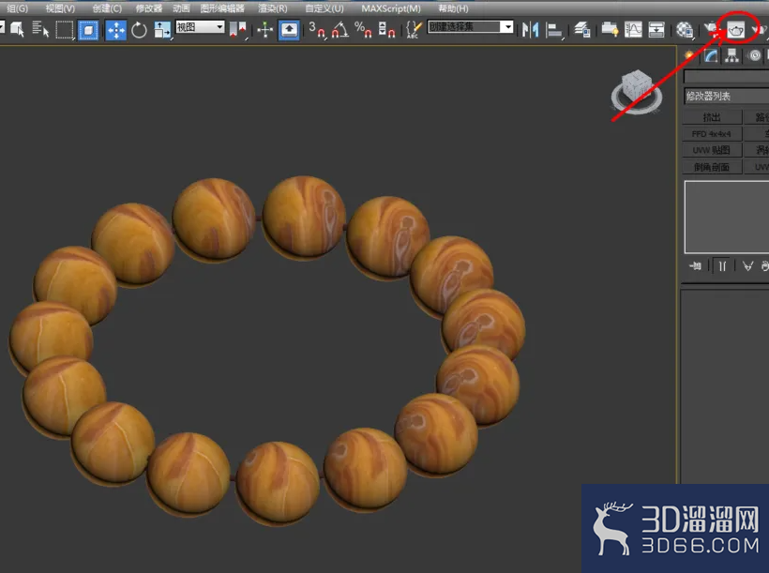769x573 pixels.
Task: Open the 渲染(R) menu
Action: coord(273,8)
